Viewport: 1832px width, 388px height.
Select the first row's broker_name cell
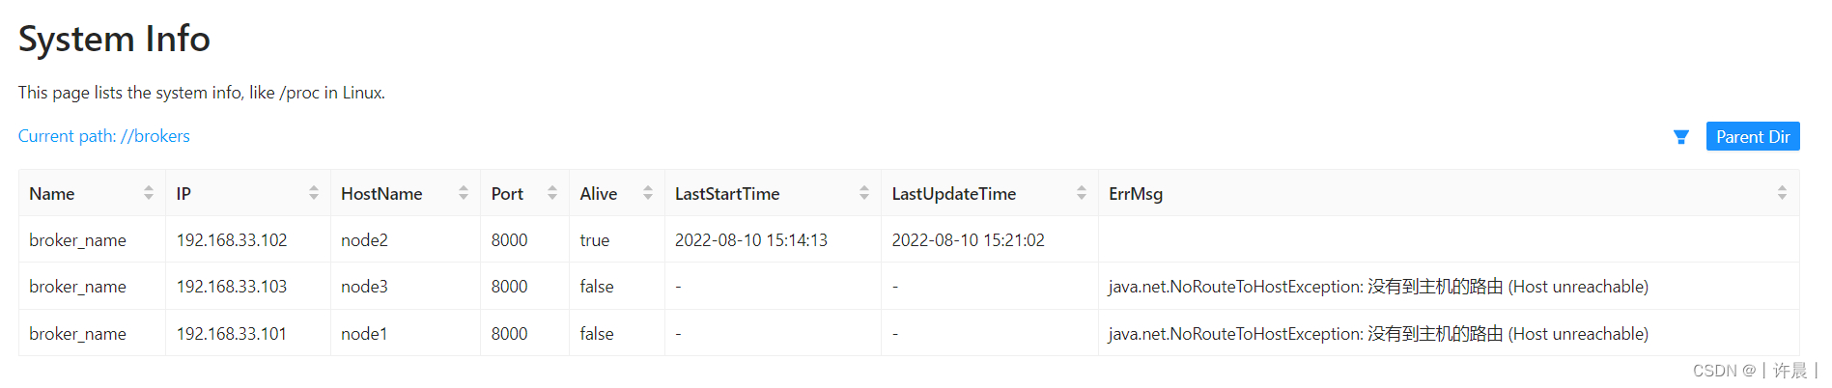(x=77, y=240)
